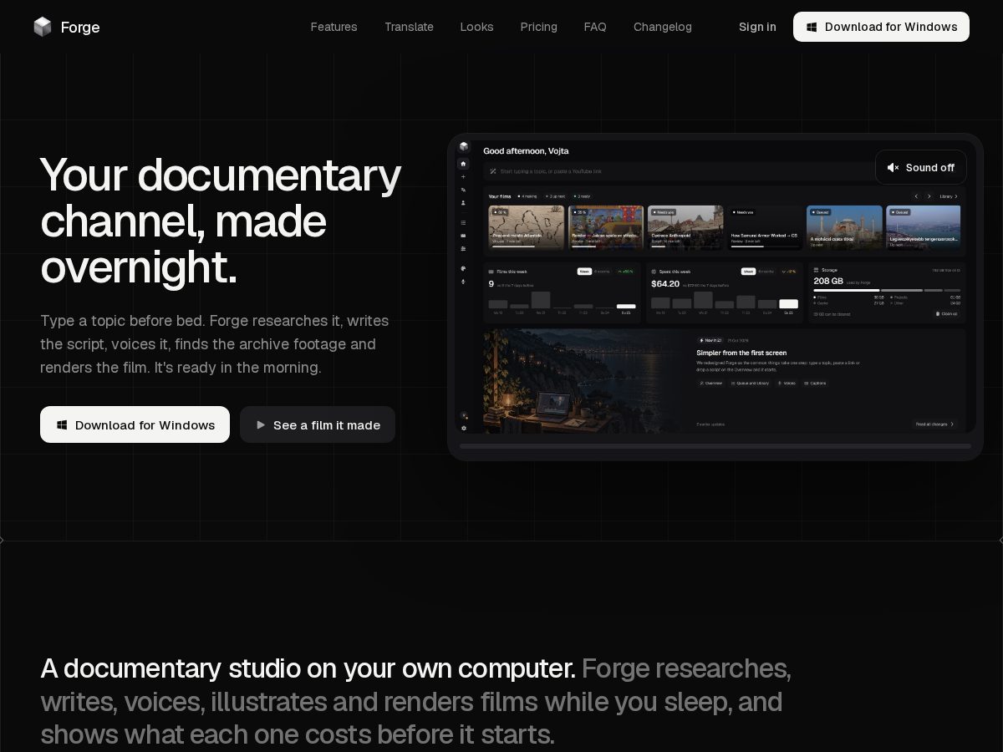Click the Overview chip in the news card
1003x752 pixels.
tap(710, 383)
